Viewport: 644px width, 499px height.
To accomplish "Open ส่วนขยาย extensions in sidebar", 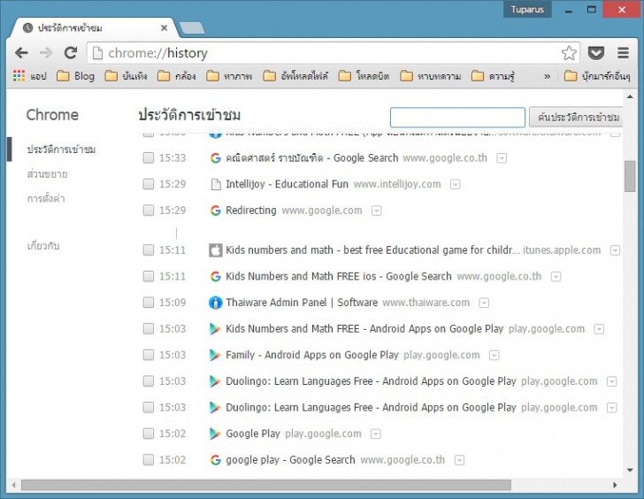I will click(47, 174).
